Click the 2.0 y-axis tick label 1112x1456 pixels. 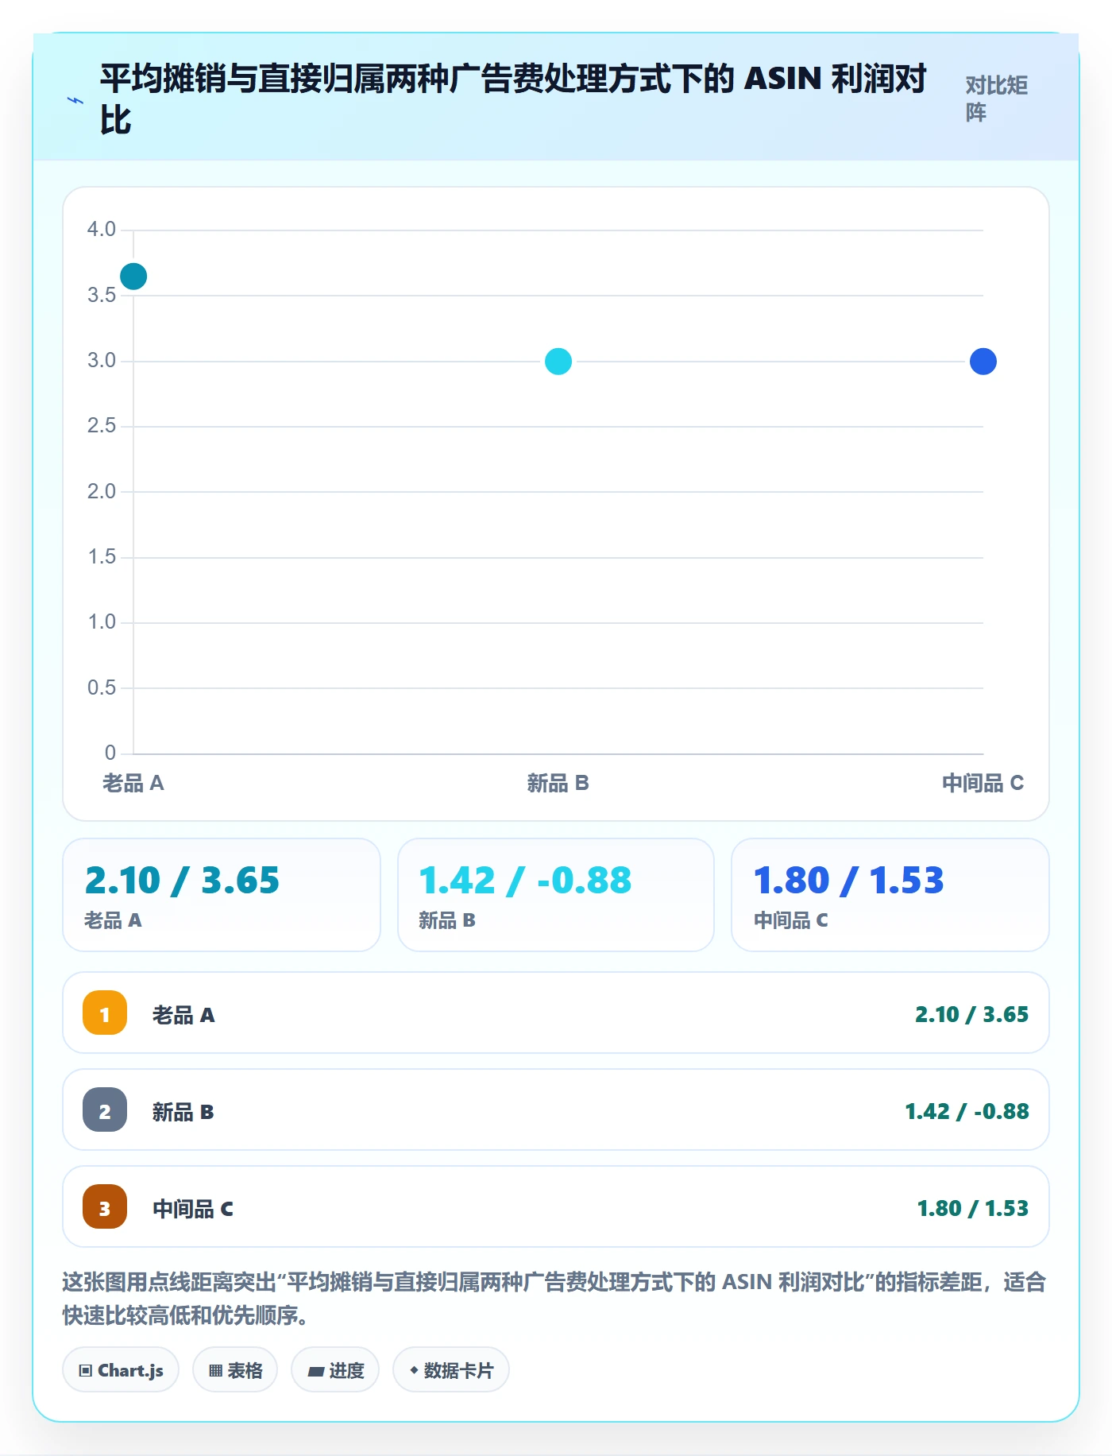(x=102, y=492)
